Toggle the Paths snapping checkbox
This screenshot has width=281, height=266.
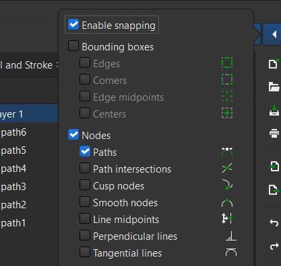click(x=85, y=151)
